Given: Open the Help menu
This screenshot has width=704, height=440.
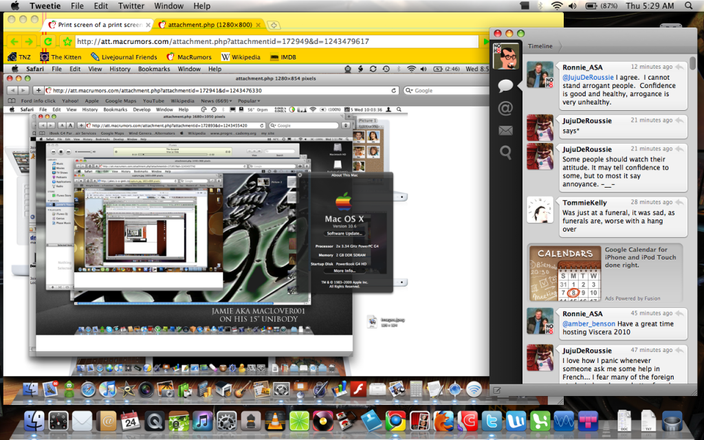Looking at the screenshot, I should pyautogui.click(x=201, y=5).
